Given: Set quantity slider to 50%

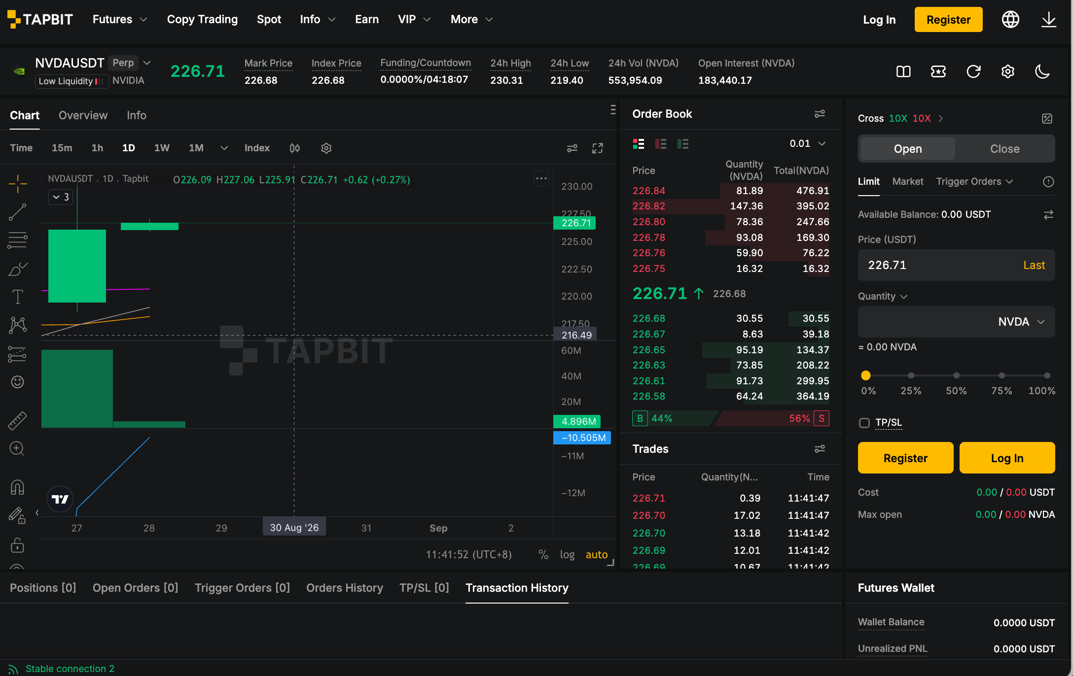Looking at the screenshot, I should (x=956, y=375).
